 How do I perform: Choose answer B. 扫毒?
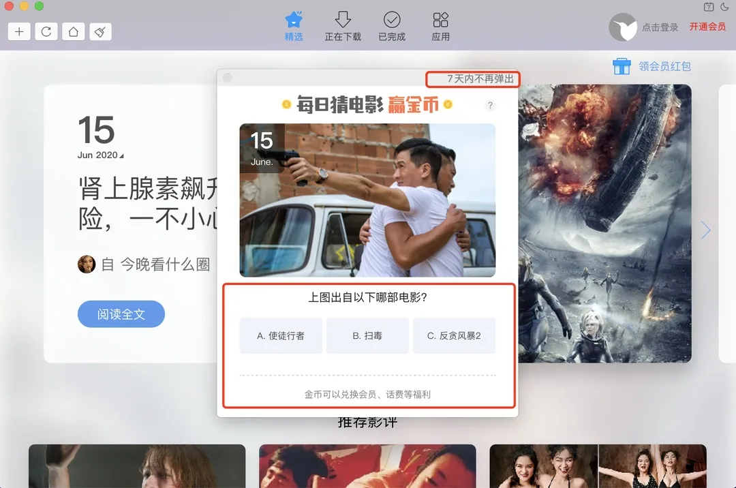click(367, 336)
